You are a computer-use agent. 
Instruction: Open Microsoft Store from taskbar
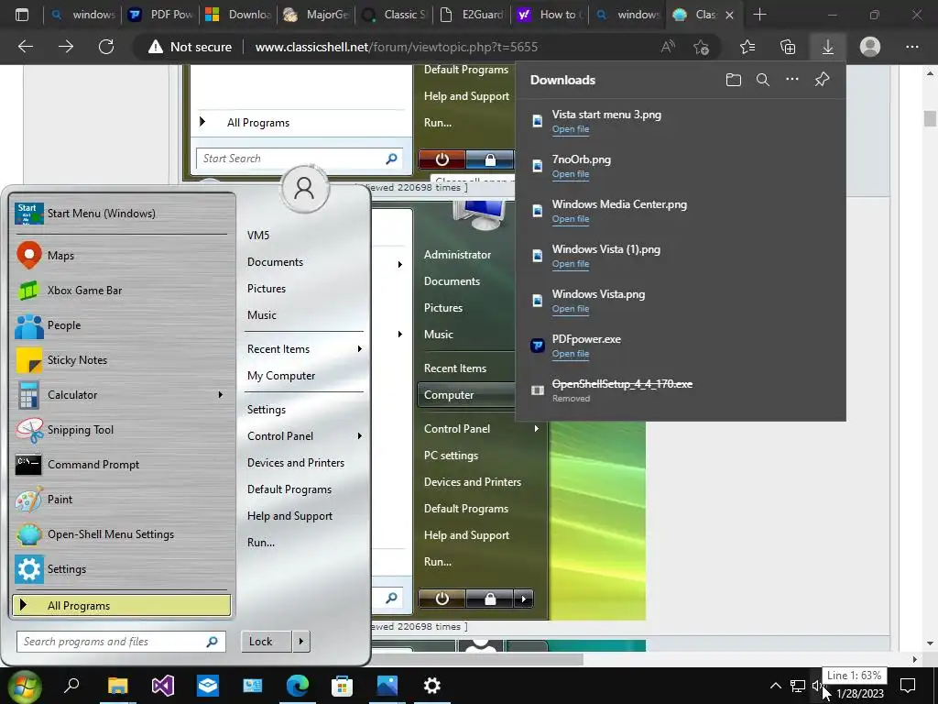tap(343, 686)
